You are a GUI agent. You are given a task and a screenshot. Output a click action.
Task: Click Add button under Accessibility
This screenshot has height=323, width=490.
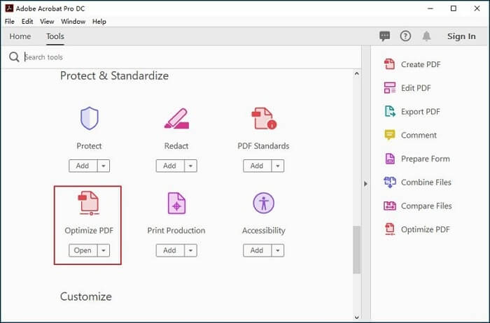point(257,250)
